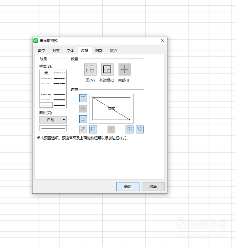Select the 边框 (Border) tab
235x247 pixels.
click(x=85, y=50)
